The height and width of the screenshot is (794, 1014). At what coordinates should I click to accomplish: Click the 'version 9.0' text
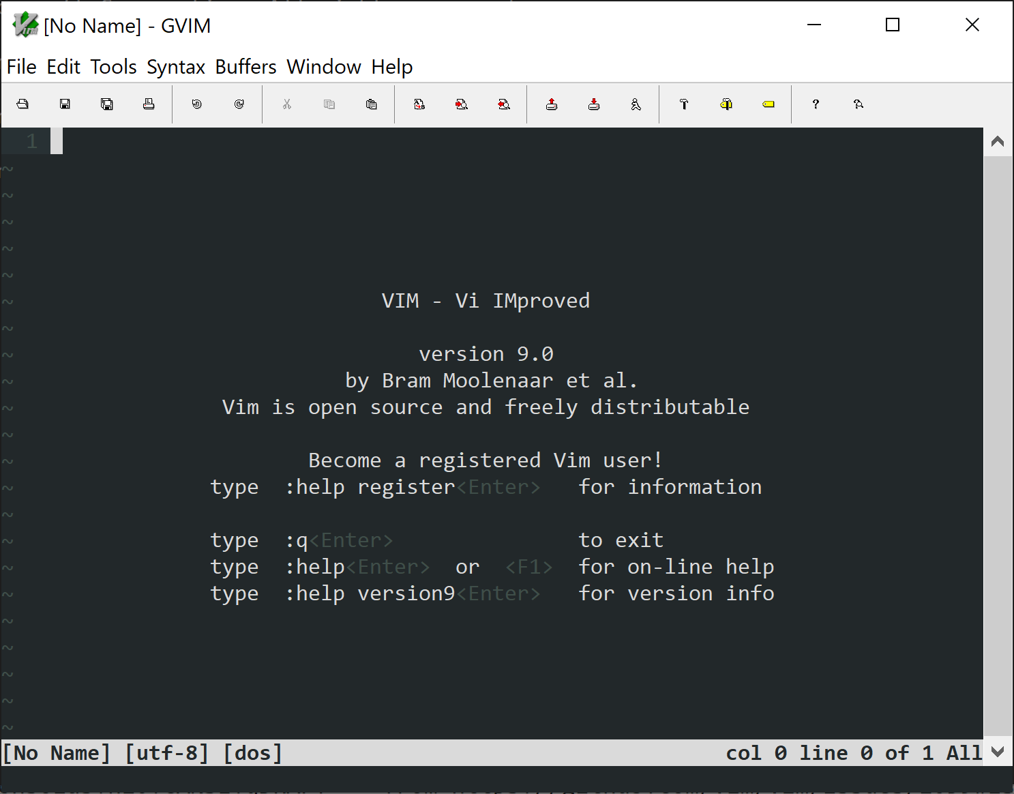point(486,354)
